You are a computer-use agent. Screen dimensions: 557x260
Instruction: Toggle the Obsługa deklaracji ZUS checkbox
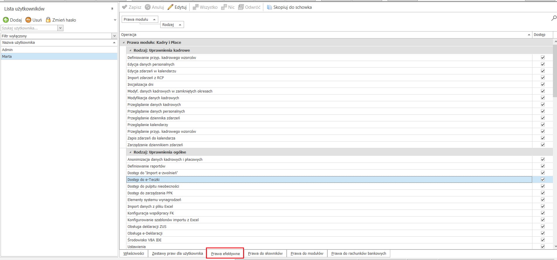click(543, 226)
